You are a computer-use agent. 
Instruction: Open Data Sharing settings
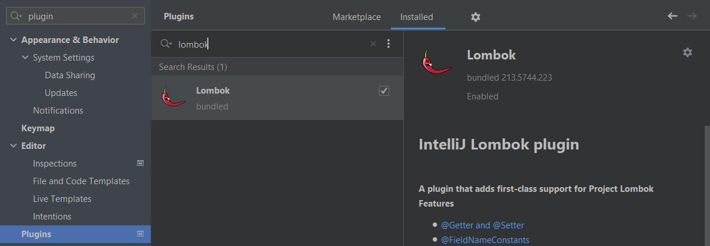[69, 75]
